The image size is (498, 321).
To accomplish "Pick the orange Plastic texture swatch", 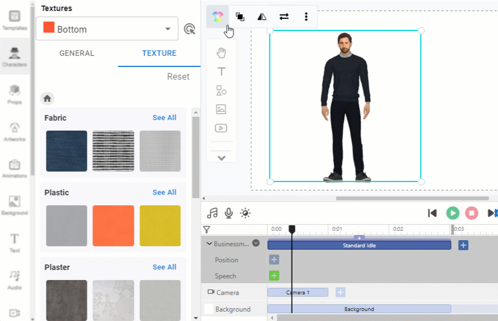I will click(113, 226).
